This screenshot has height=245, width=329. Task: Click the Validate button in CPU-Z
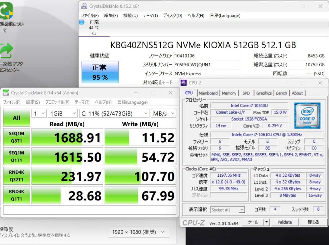click(x=285, y=222)
